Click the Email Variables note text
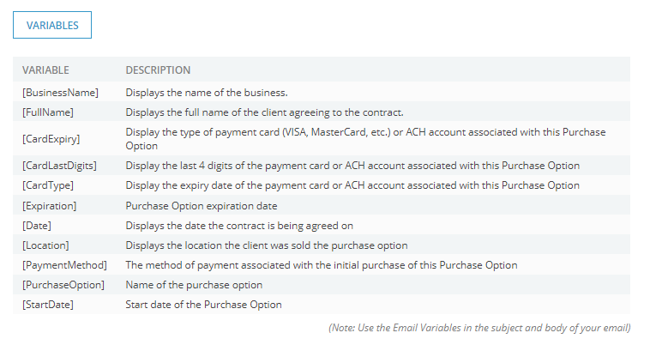This screenshot has height=345, width=656. pyautogui.click(x=479, y=328)
